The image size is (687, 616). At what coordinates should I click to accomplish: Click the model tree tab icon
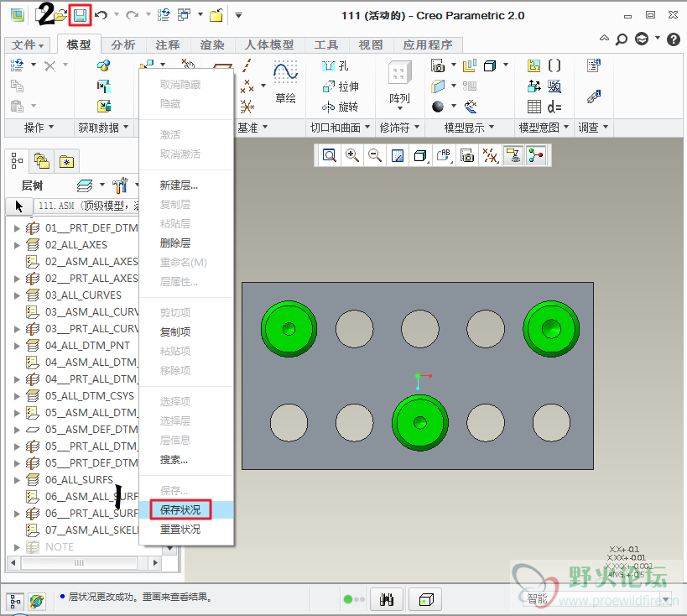(x=17, y=161)
